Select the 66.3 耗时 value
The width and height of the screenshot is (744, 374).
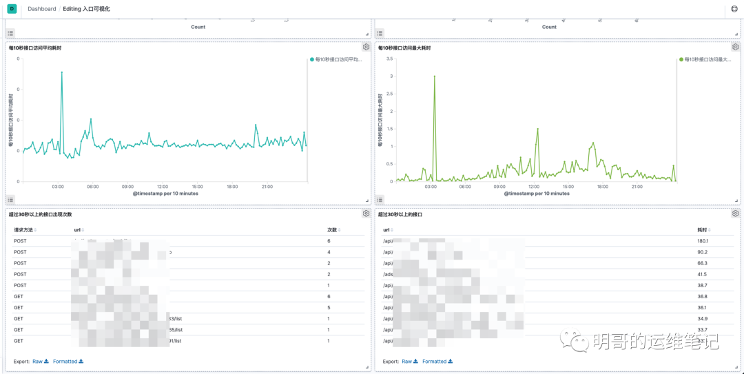[x=702, y=263]
